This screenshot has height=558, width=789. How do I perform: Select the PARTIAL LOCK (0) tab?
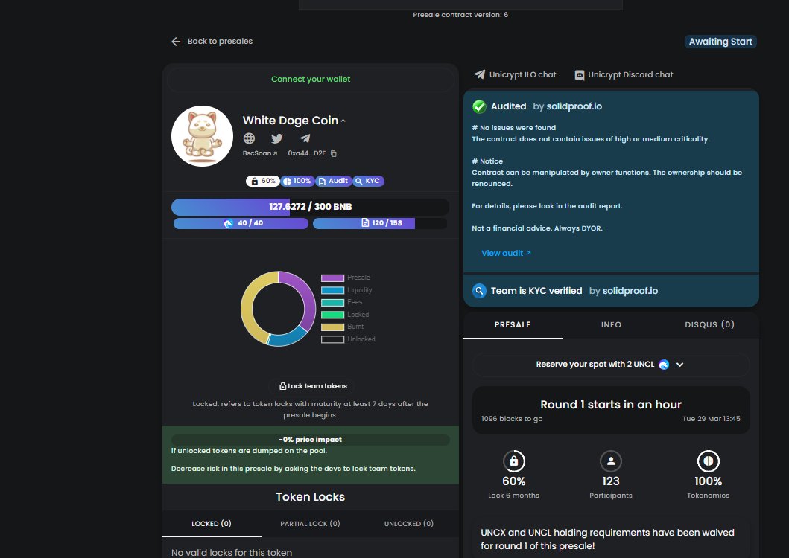tap(310, 524)
